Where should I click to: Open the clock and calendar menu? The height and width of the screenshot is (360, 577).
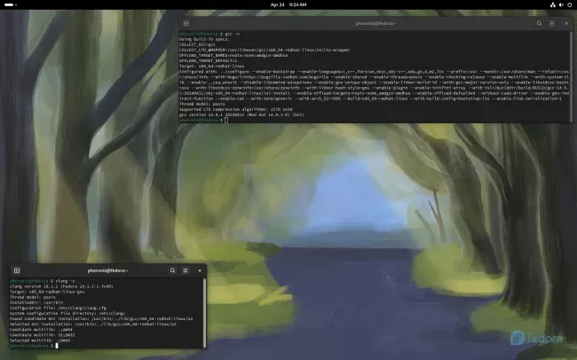(x=288, y=4)
